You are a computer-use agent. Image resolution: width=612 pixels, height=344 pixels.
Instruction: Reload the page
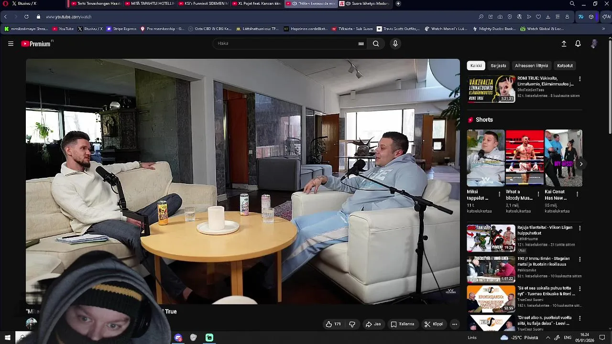[26, 17]
